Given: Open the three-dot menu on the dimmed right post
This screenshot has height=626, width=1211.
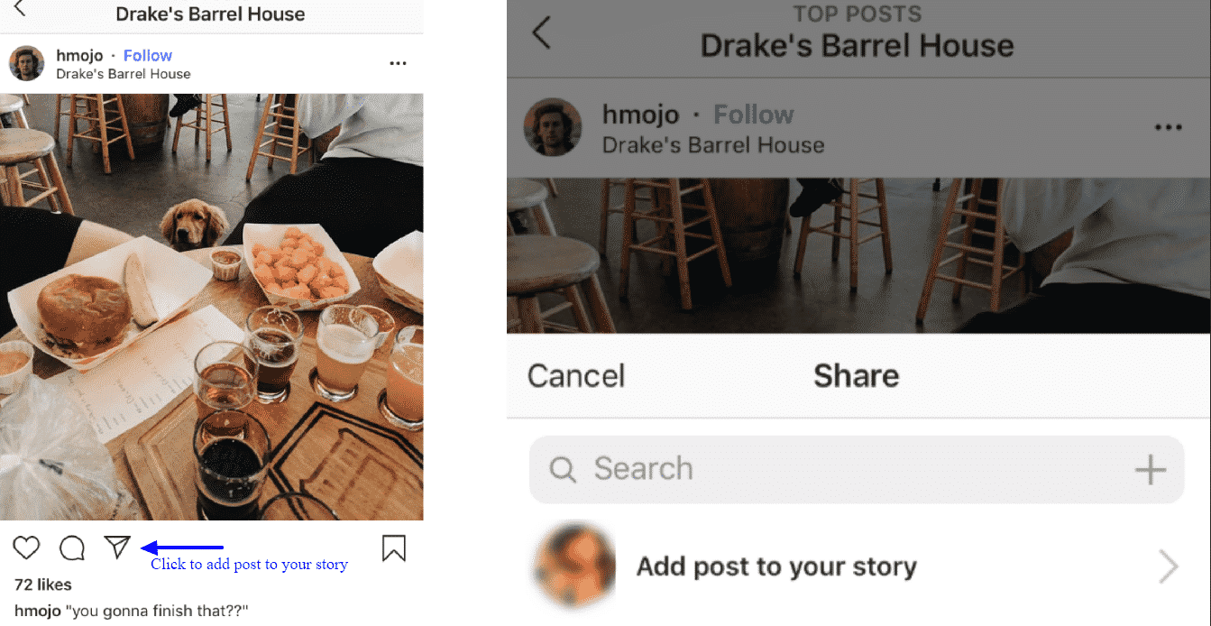Looking at the screenshot, I should click(x=1168, y=128).
